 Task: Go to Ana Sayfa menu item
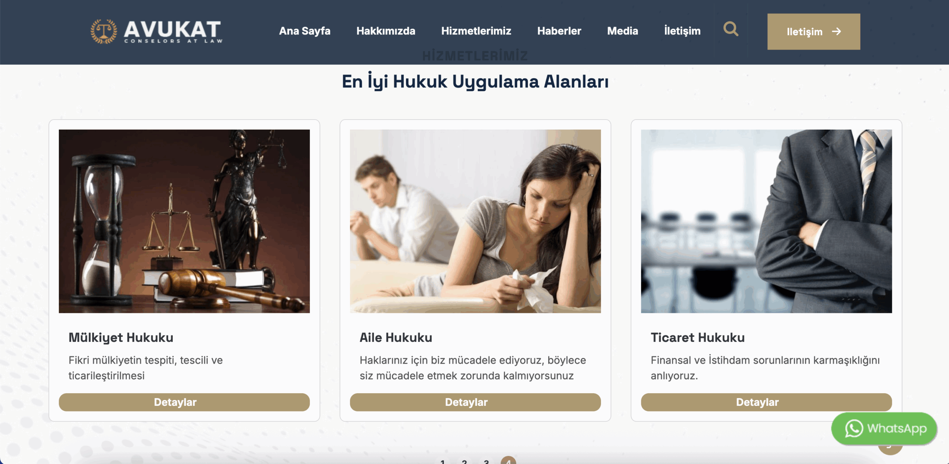click(x=305, y=31)
